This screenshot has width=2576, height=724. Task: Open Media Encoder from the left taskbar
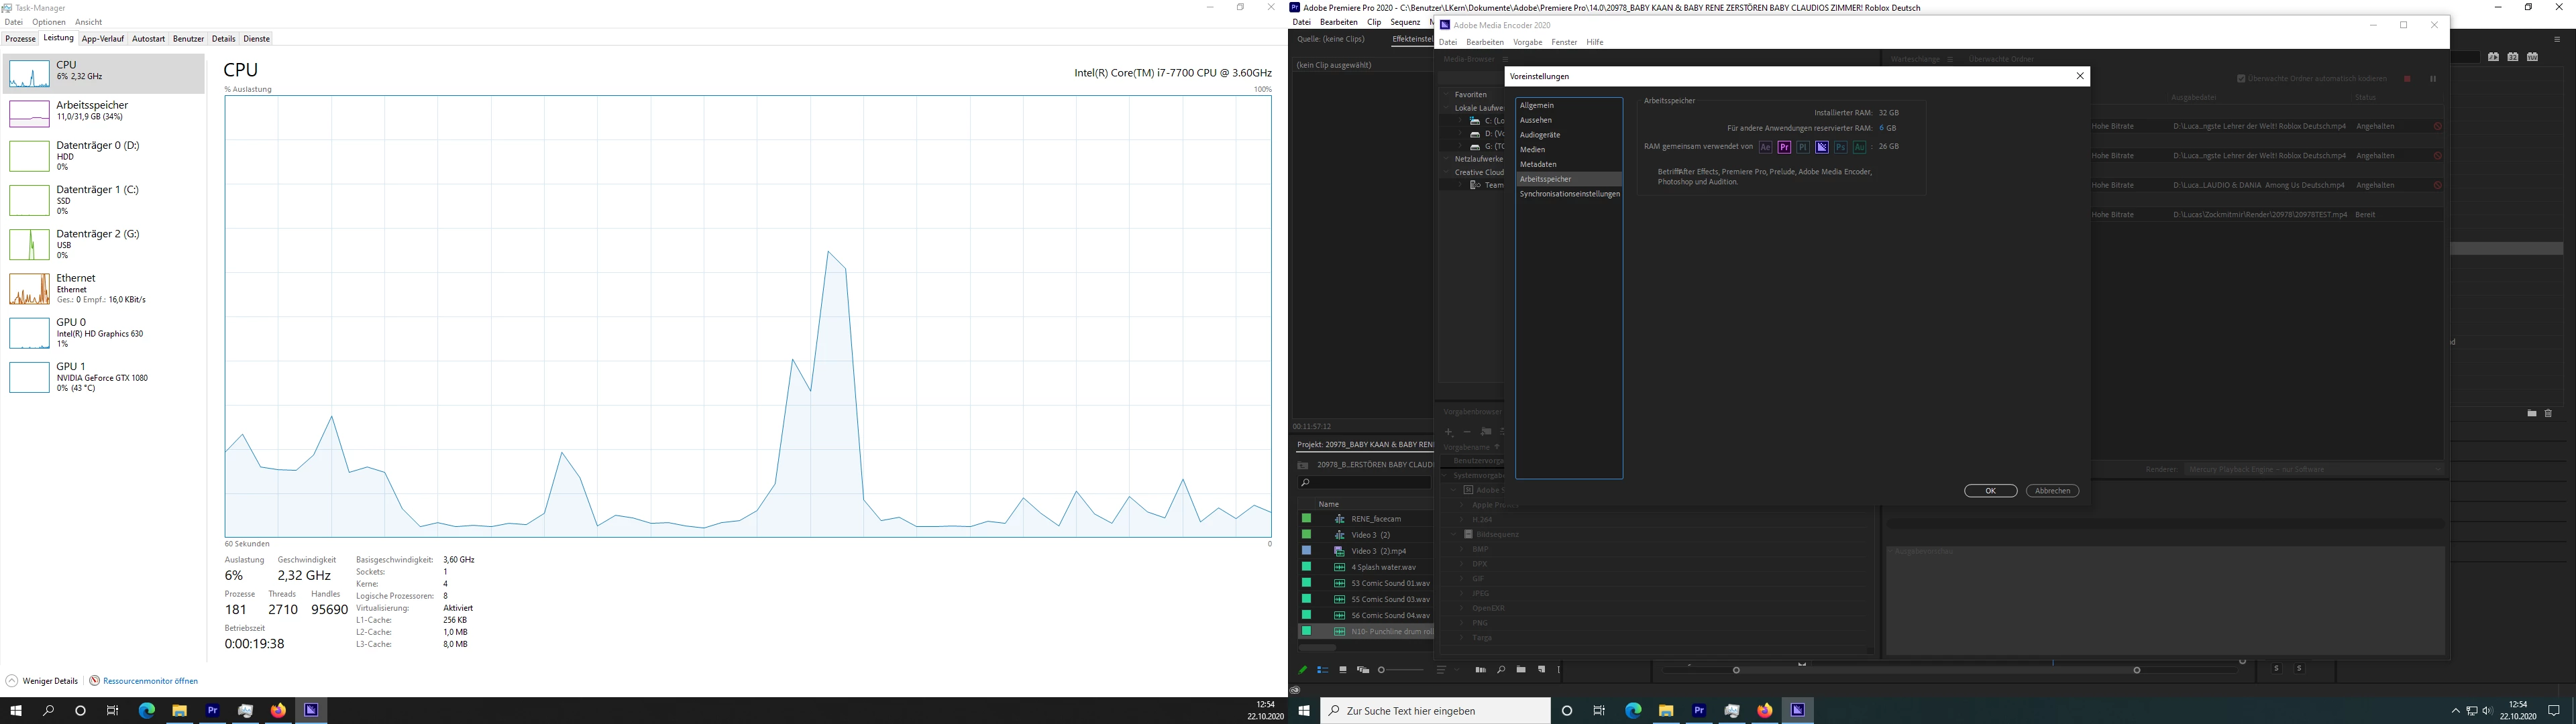tap(311, 710)
